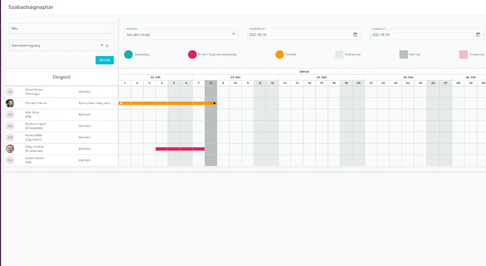Click the SK avatar for Szabó Katalin

(x=10, y=160)
